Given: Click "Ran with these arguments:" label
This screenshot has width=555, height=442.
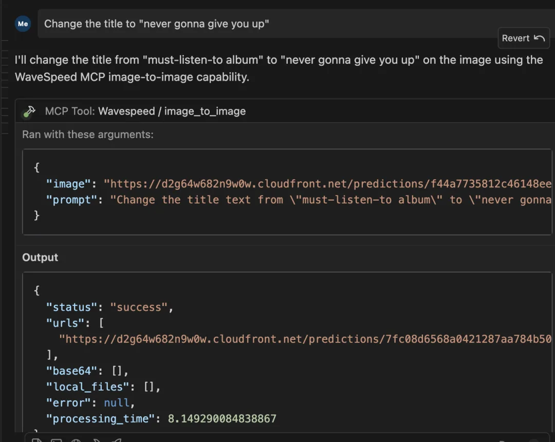Looking at the screenshot, I should click(x=88, y=134).
